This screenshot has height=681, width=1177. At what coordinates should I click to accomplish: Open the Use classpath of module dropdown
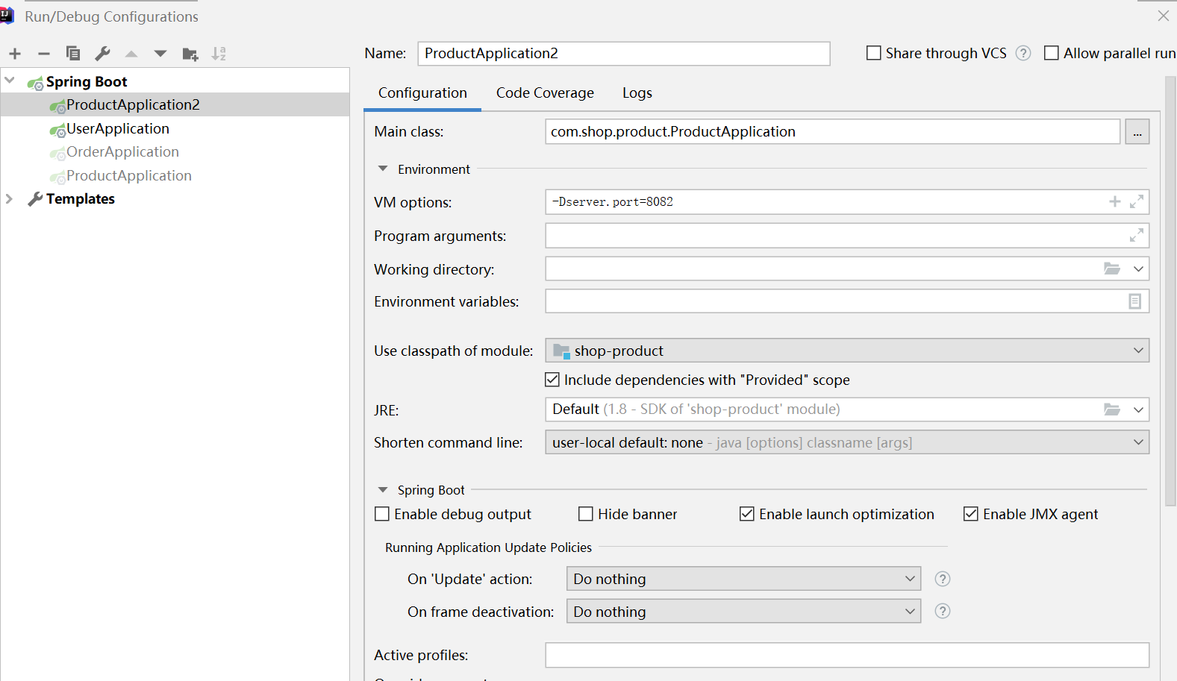846,351
